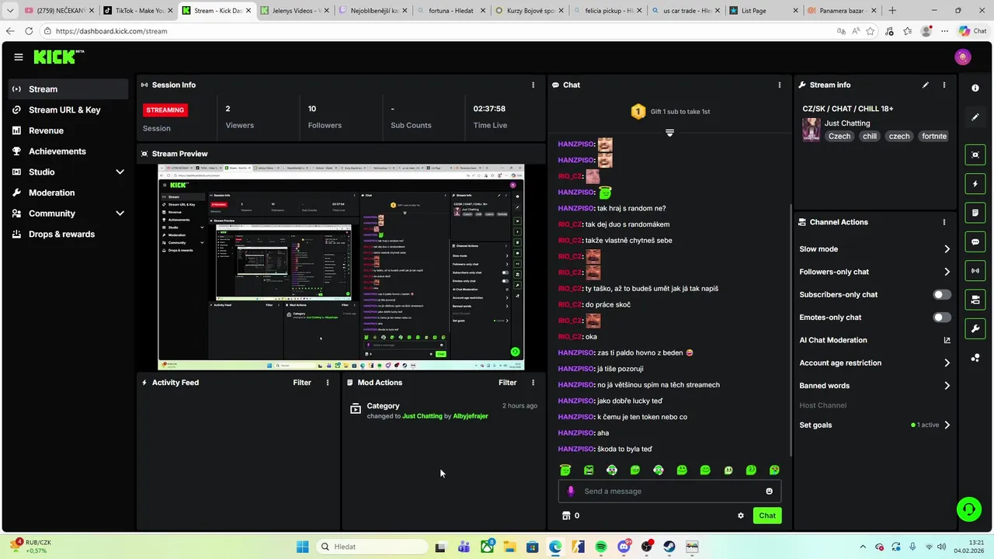
Task: Click the chat panel scrollbar
Action: click(791, 330)
